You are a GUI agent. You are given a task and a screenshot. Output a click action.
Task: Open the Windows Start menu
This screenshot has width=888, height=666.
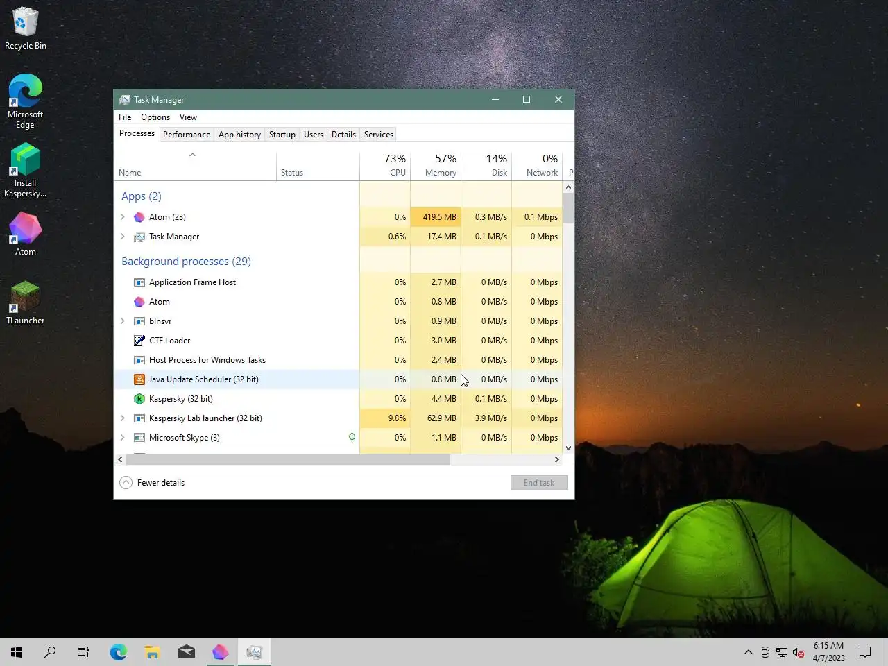pyautogui.click(x=17, y=652)
